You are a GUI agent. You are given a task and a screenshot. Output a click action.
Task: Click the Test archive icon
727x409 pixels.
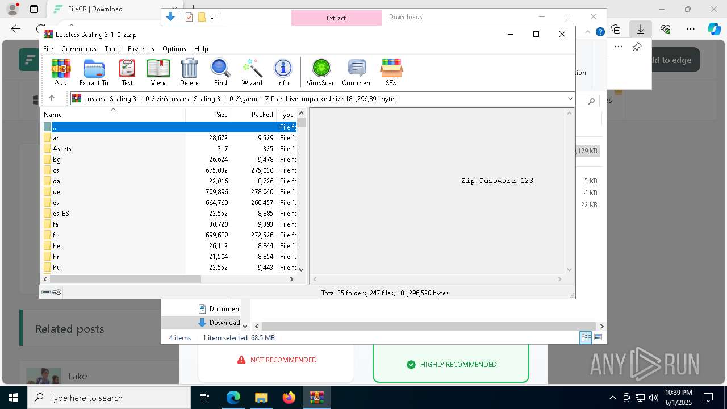(127, 72)
